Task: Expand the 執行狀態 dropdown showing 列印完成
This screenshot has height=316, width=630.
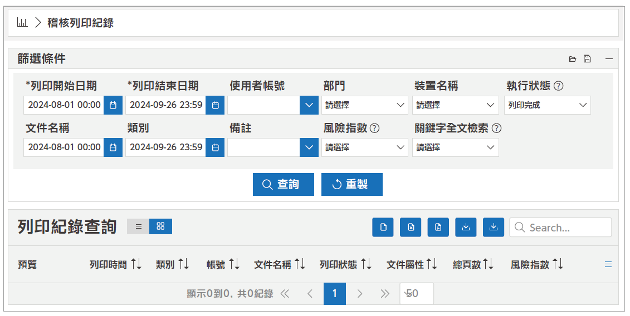Action: tap(547, 105)
